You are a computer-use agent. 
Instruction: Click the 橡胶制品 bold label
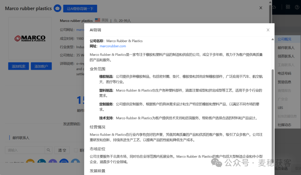coord(106,77)
